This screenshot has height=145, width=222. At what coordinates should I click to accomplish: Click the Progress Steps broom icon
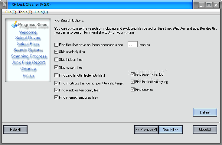(15, 24)
